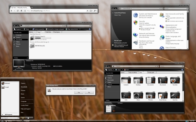196x122 pixels.
Task: Open the browser Home page icon
Action: point(21,11)
